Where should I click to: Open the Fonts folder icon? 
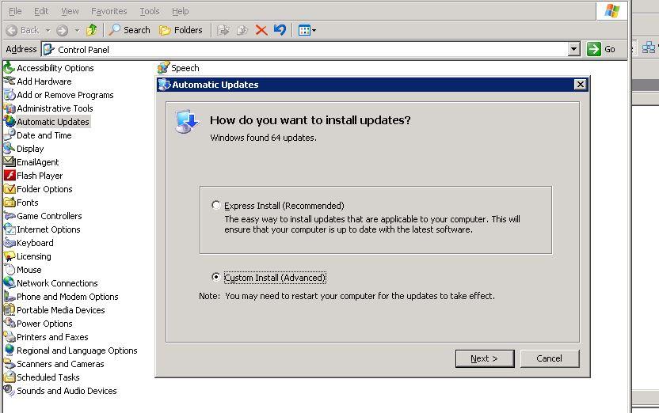pyautogui.click(x=10, y=203)
